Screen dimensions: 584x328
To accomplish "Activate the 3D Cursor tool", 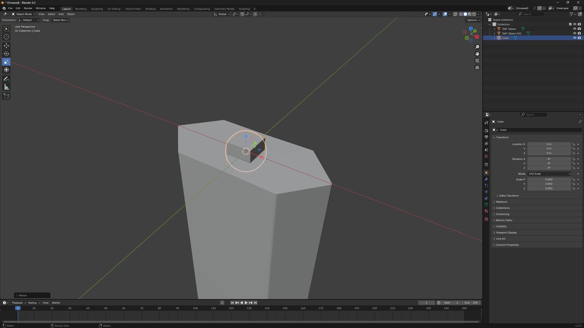I will [6, 37].
